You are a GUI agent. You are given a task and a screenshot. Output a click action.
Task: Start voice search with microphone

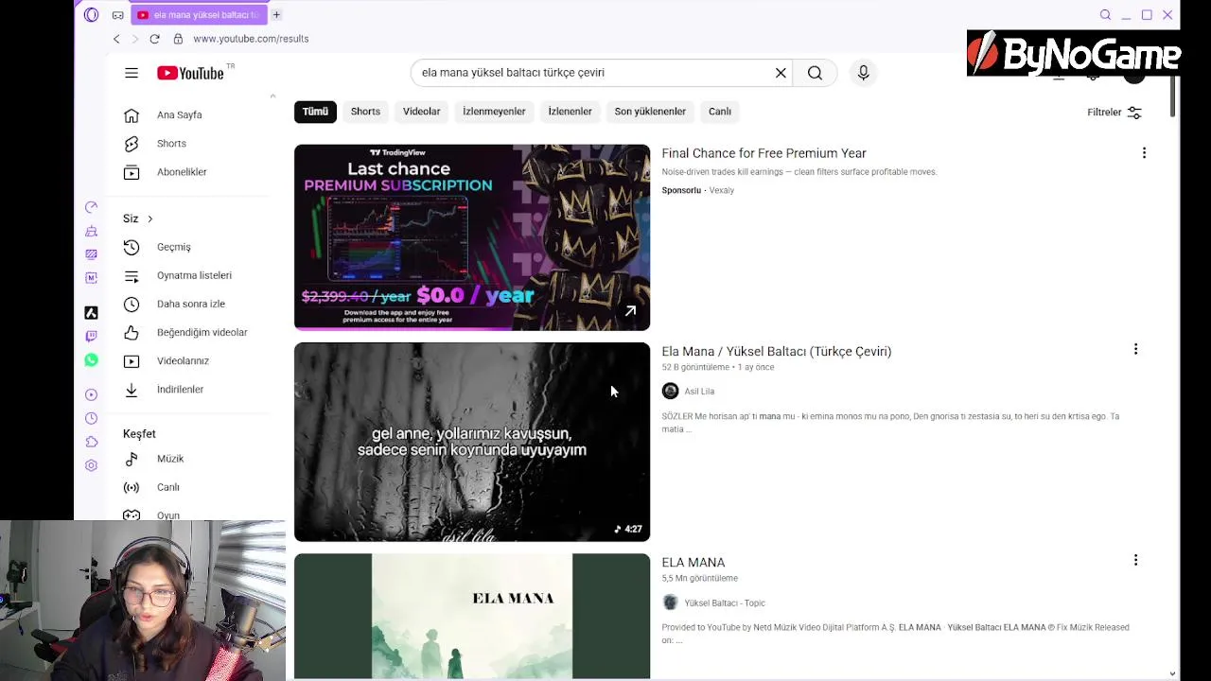(863, 73)
